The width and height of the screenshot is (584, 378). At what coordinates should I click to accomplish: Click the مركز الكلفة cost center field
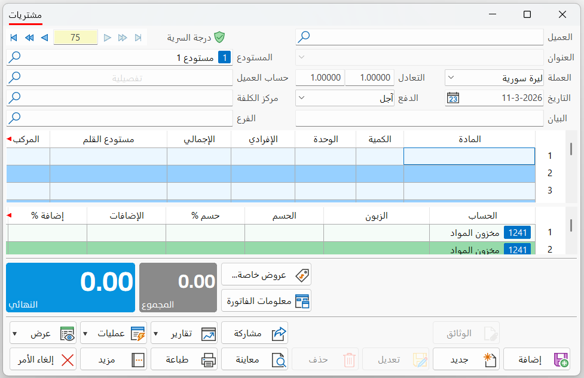(x=120, y=98)
